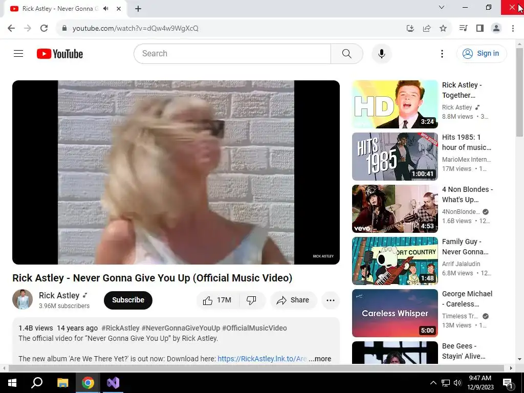Image resolution: width=524 pixels, height=393 pixels.
Task: Go to YouTube home via logo
Action: point(60,54)
